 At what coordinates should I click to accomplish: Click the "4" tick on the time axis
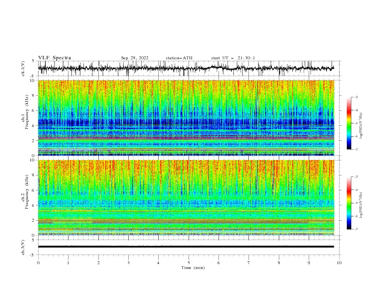pos(158,263)
